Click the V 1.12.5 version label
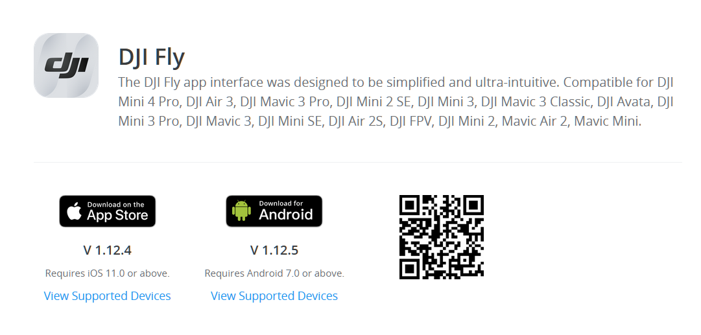The height and width of the screenshot is (335, 701). pos(274,250)
